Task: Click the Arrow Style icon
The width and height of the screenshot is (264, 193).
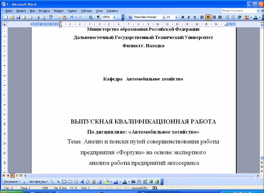Action: [145, 182]
